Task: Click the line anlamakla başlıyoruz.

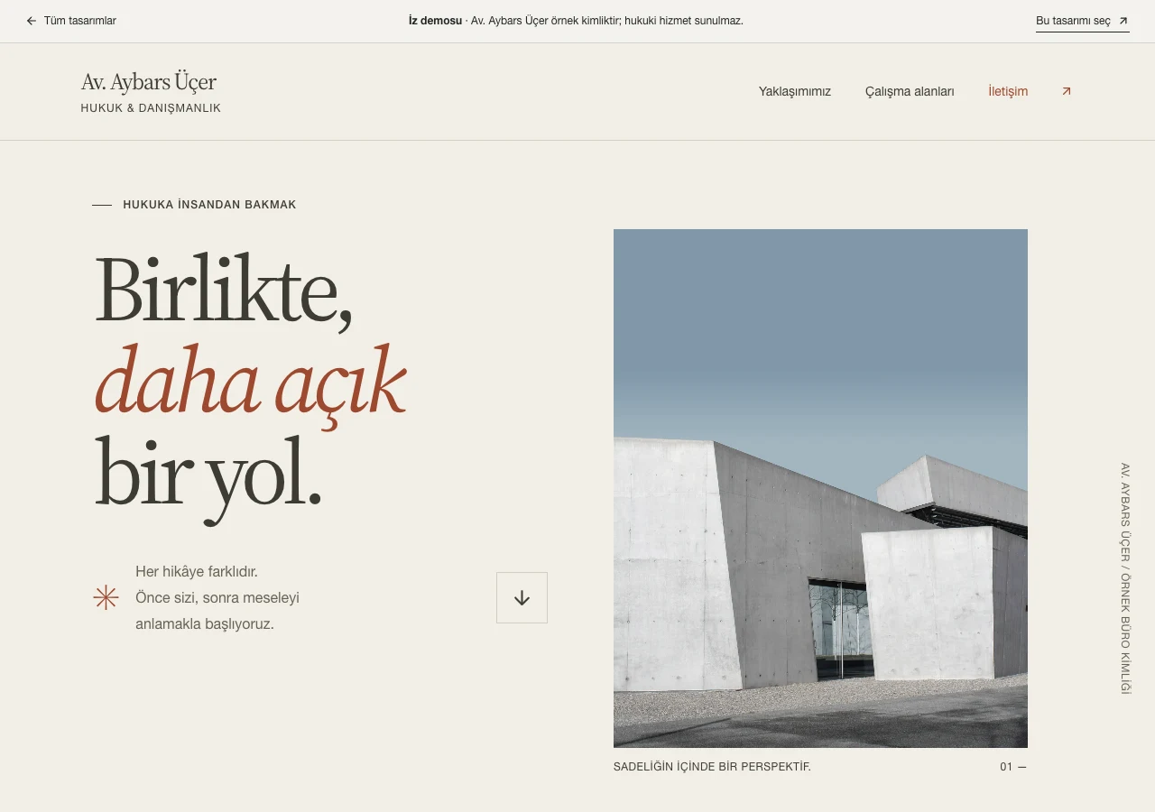Action: coord(205,623)
